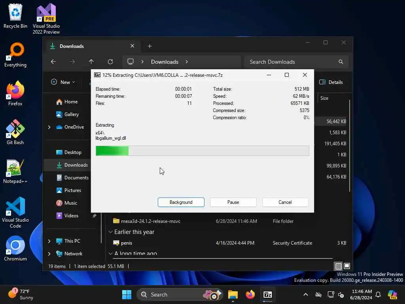
Task: Launch Firefox from the desktop
Action: click(x=15, y=93)
